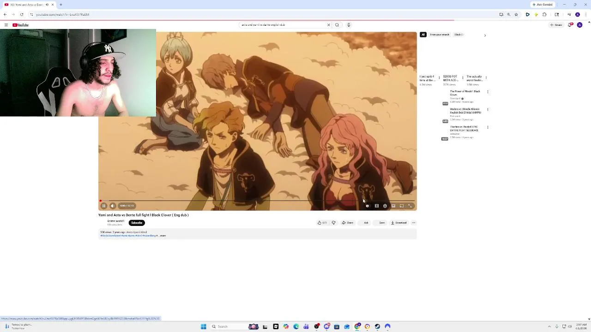Select the 'Black C' filter chip
This screenshot has width=591, height=332.
click(458, 35)
